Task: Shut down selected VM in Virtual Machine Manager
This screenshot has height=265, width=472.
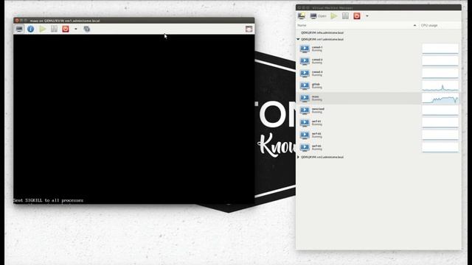Action: coord(357,15)
